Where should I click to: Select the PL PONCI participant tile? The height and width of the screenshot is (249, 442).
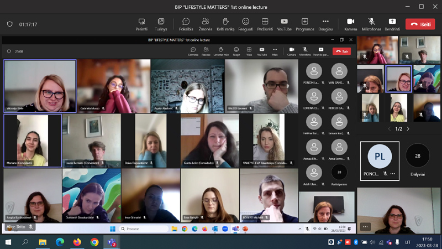[x=380, y=161]
